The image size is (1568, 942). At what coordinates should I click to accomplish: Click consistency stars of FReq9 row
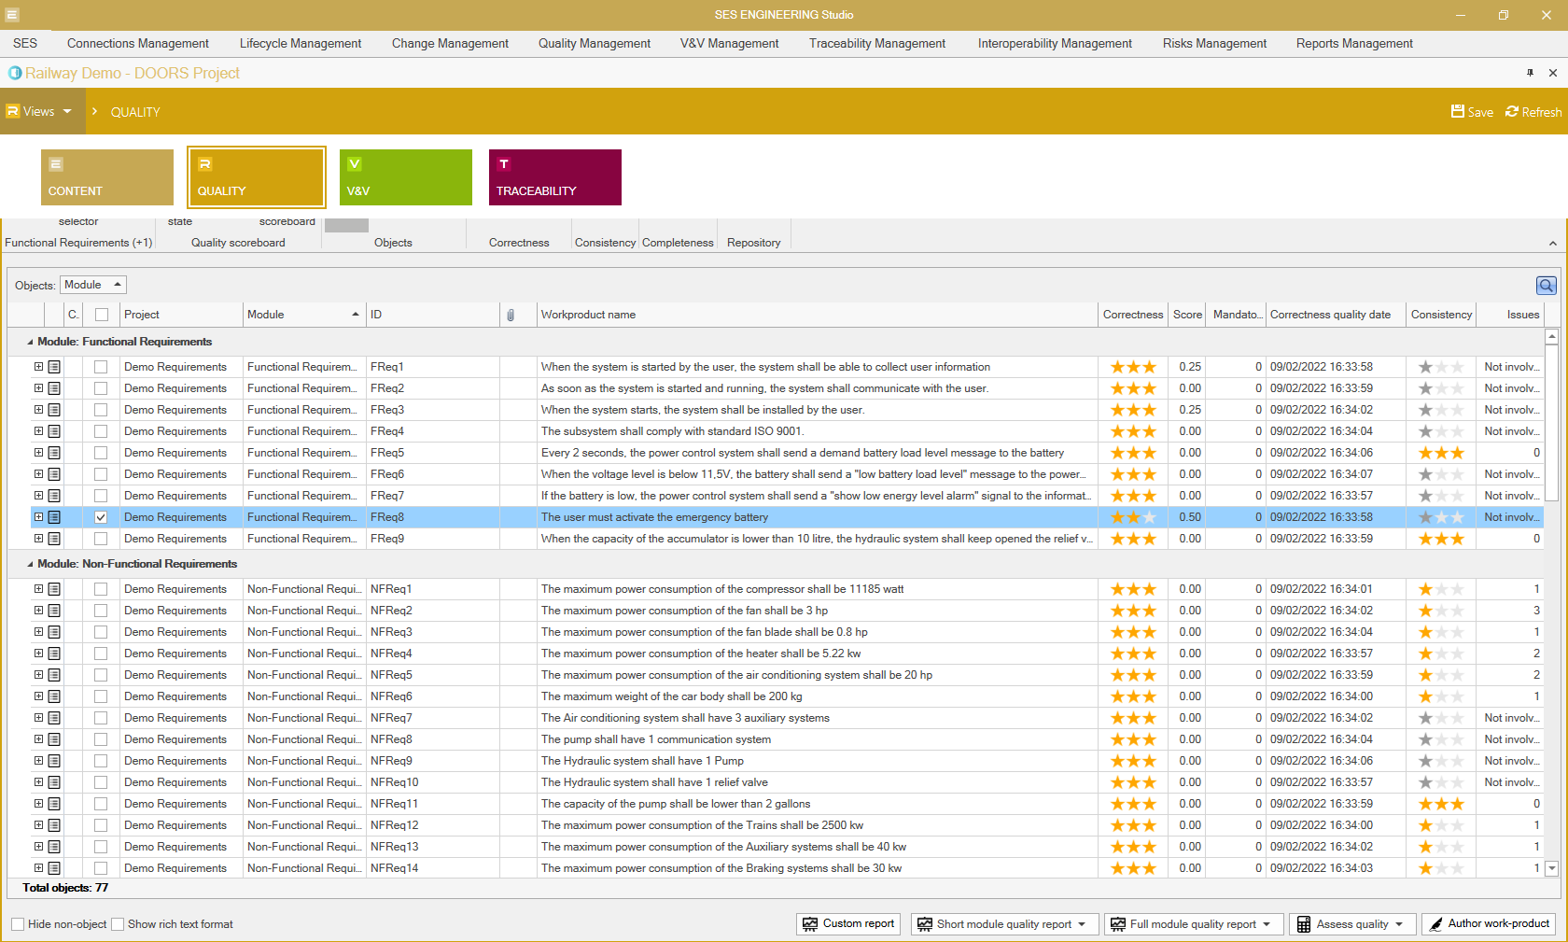click(1441, 539)
